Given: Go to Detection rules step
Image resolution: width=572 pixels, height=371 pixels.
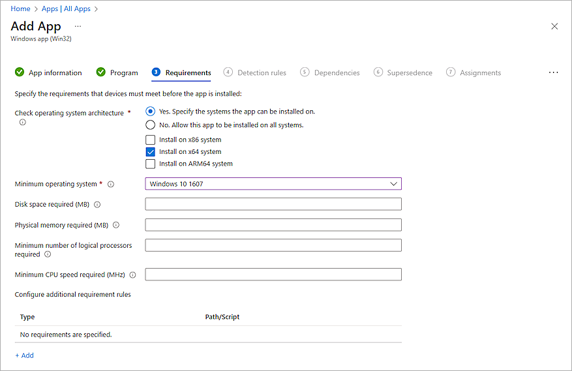Looking at the screenshot, I should [x=255, y=72].
